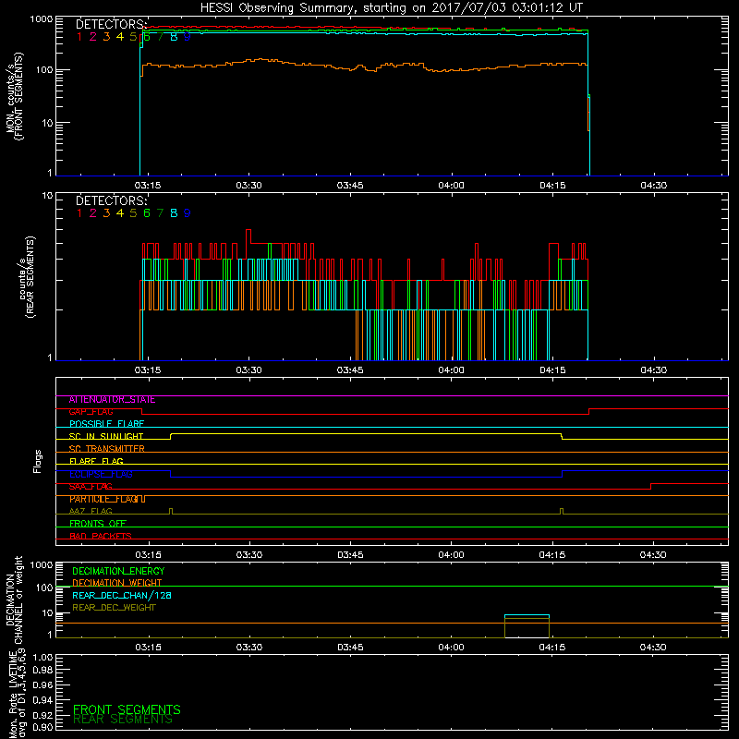Select detector 3 in the front segments legend
Viewport: 739px width, 739px height.
[106, 37]
